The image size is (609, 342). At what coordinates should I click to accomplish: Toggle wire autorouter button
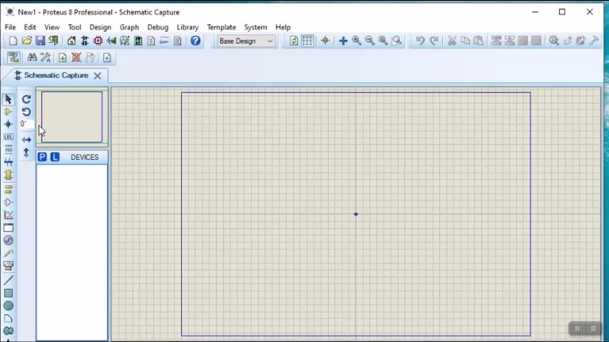pyautogui.click(x=13, y=58)
